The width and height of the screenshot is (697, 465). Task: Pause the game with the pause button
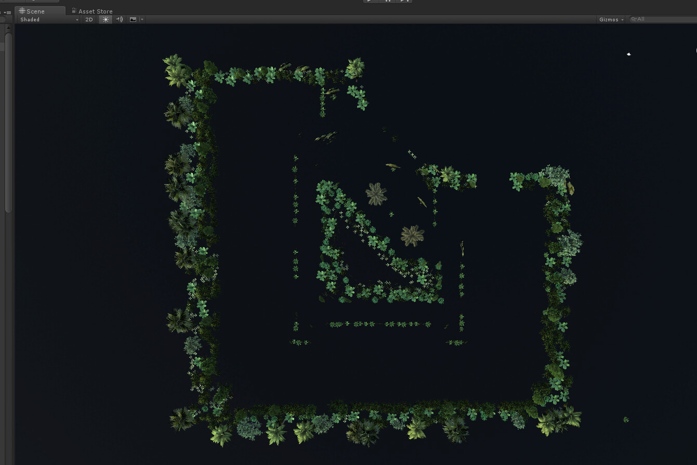[387, 1]
